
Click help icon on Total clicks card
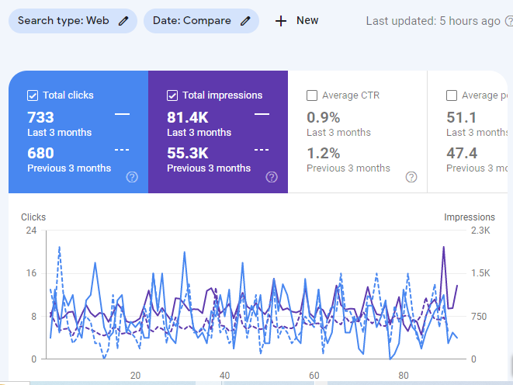132,177
